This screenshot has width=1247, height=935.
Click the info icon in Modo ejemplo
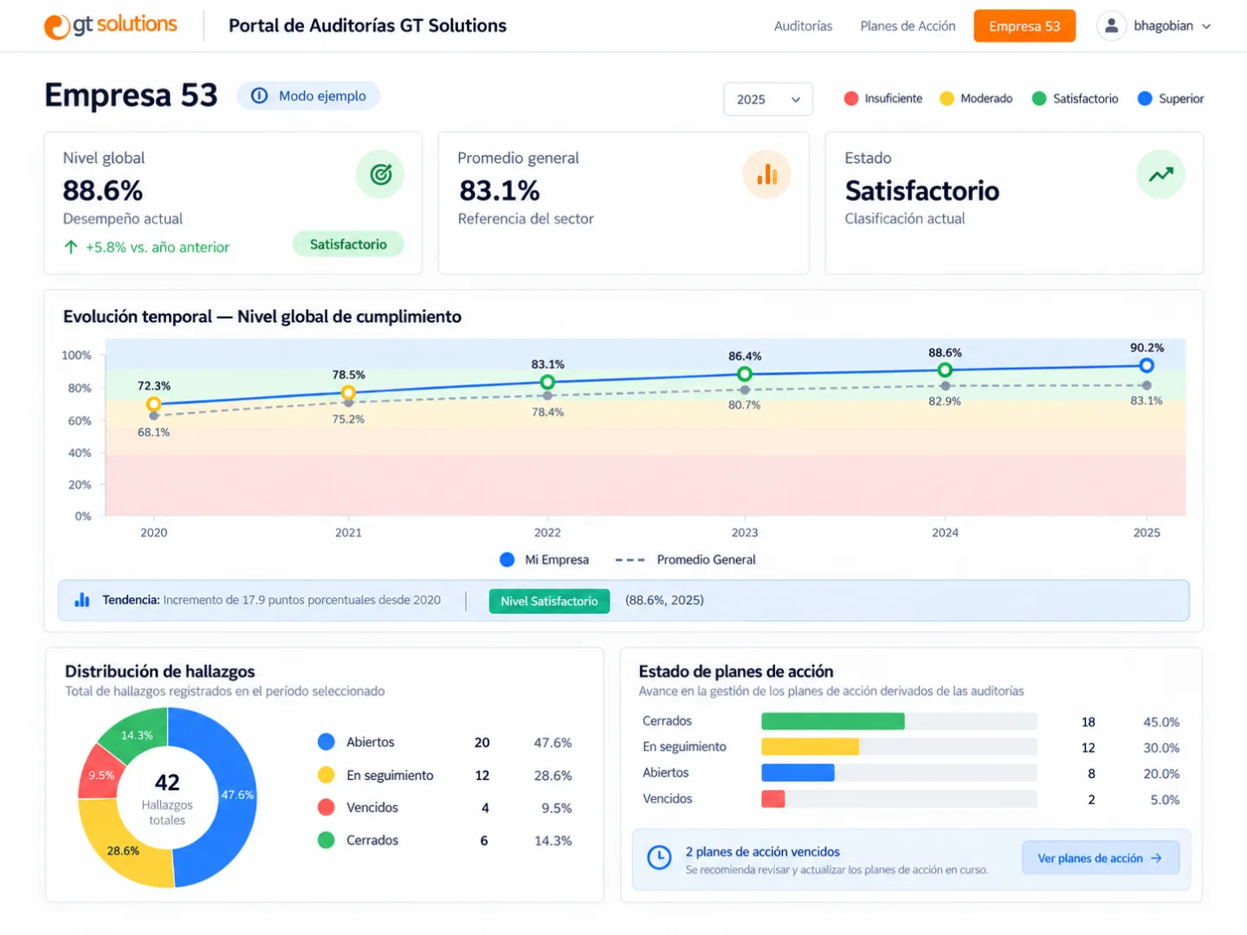coord(259,96)
